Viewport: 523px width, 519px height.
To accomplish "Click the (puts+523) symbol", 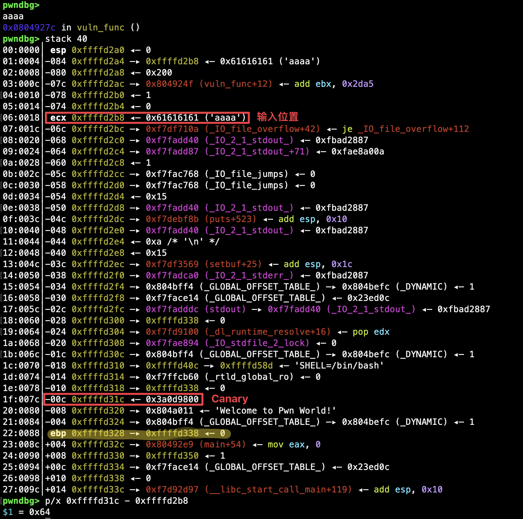I will click(231, 219).
